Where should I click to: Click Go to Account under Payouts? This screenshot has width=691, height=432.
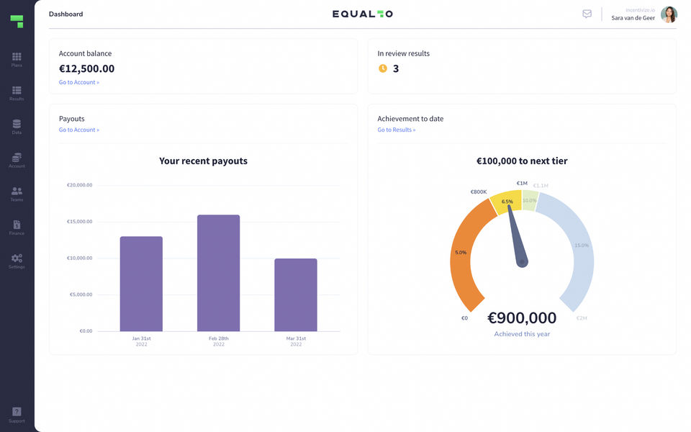click(x=79, y=130)
